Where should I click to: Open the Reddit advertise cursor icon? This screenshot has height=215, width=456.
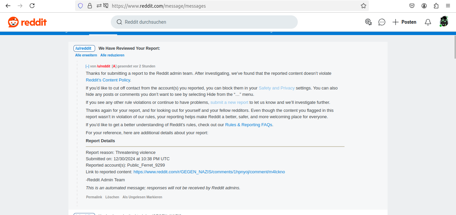(x=368, y=22)
